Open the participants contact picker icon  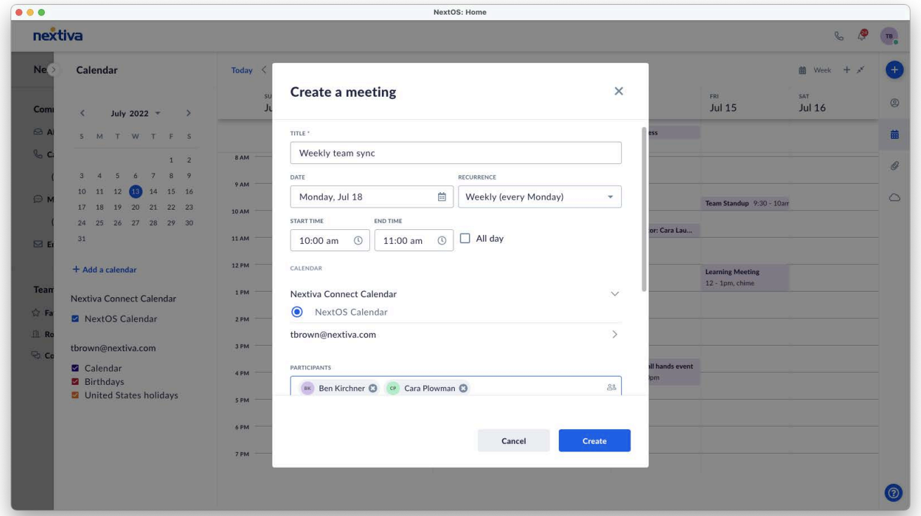coord(611,388)
